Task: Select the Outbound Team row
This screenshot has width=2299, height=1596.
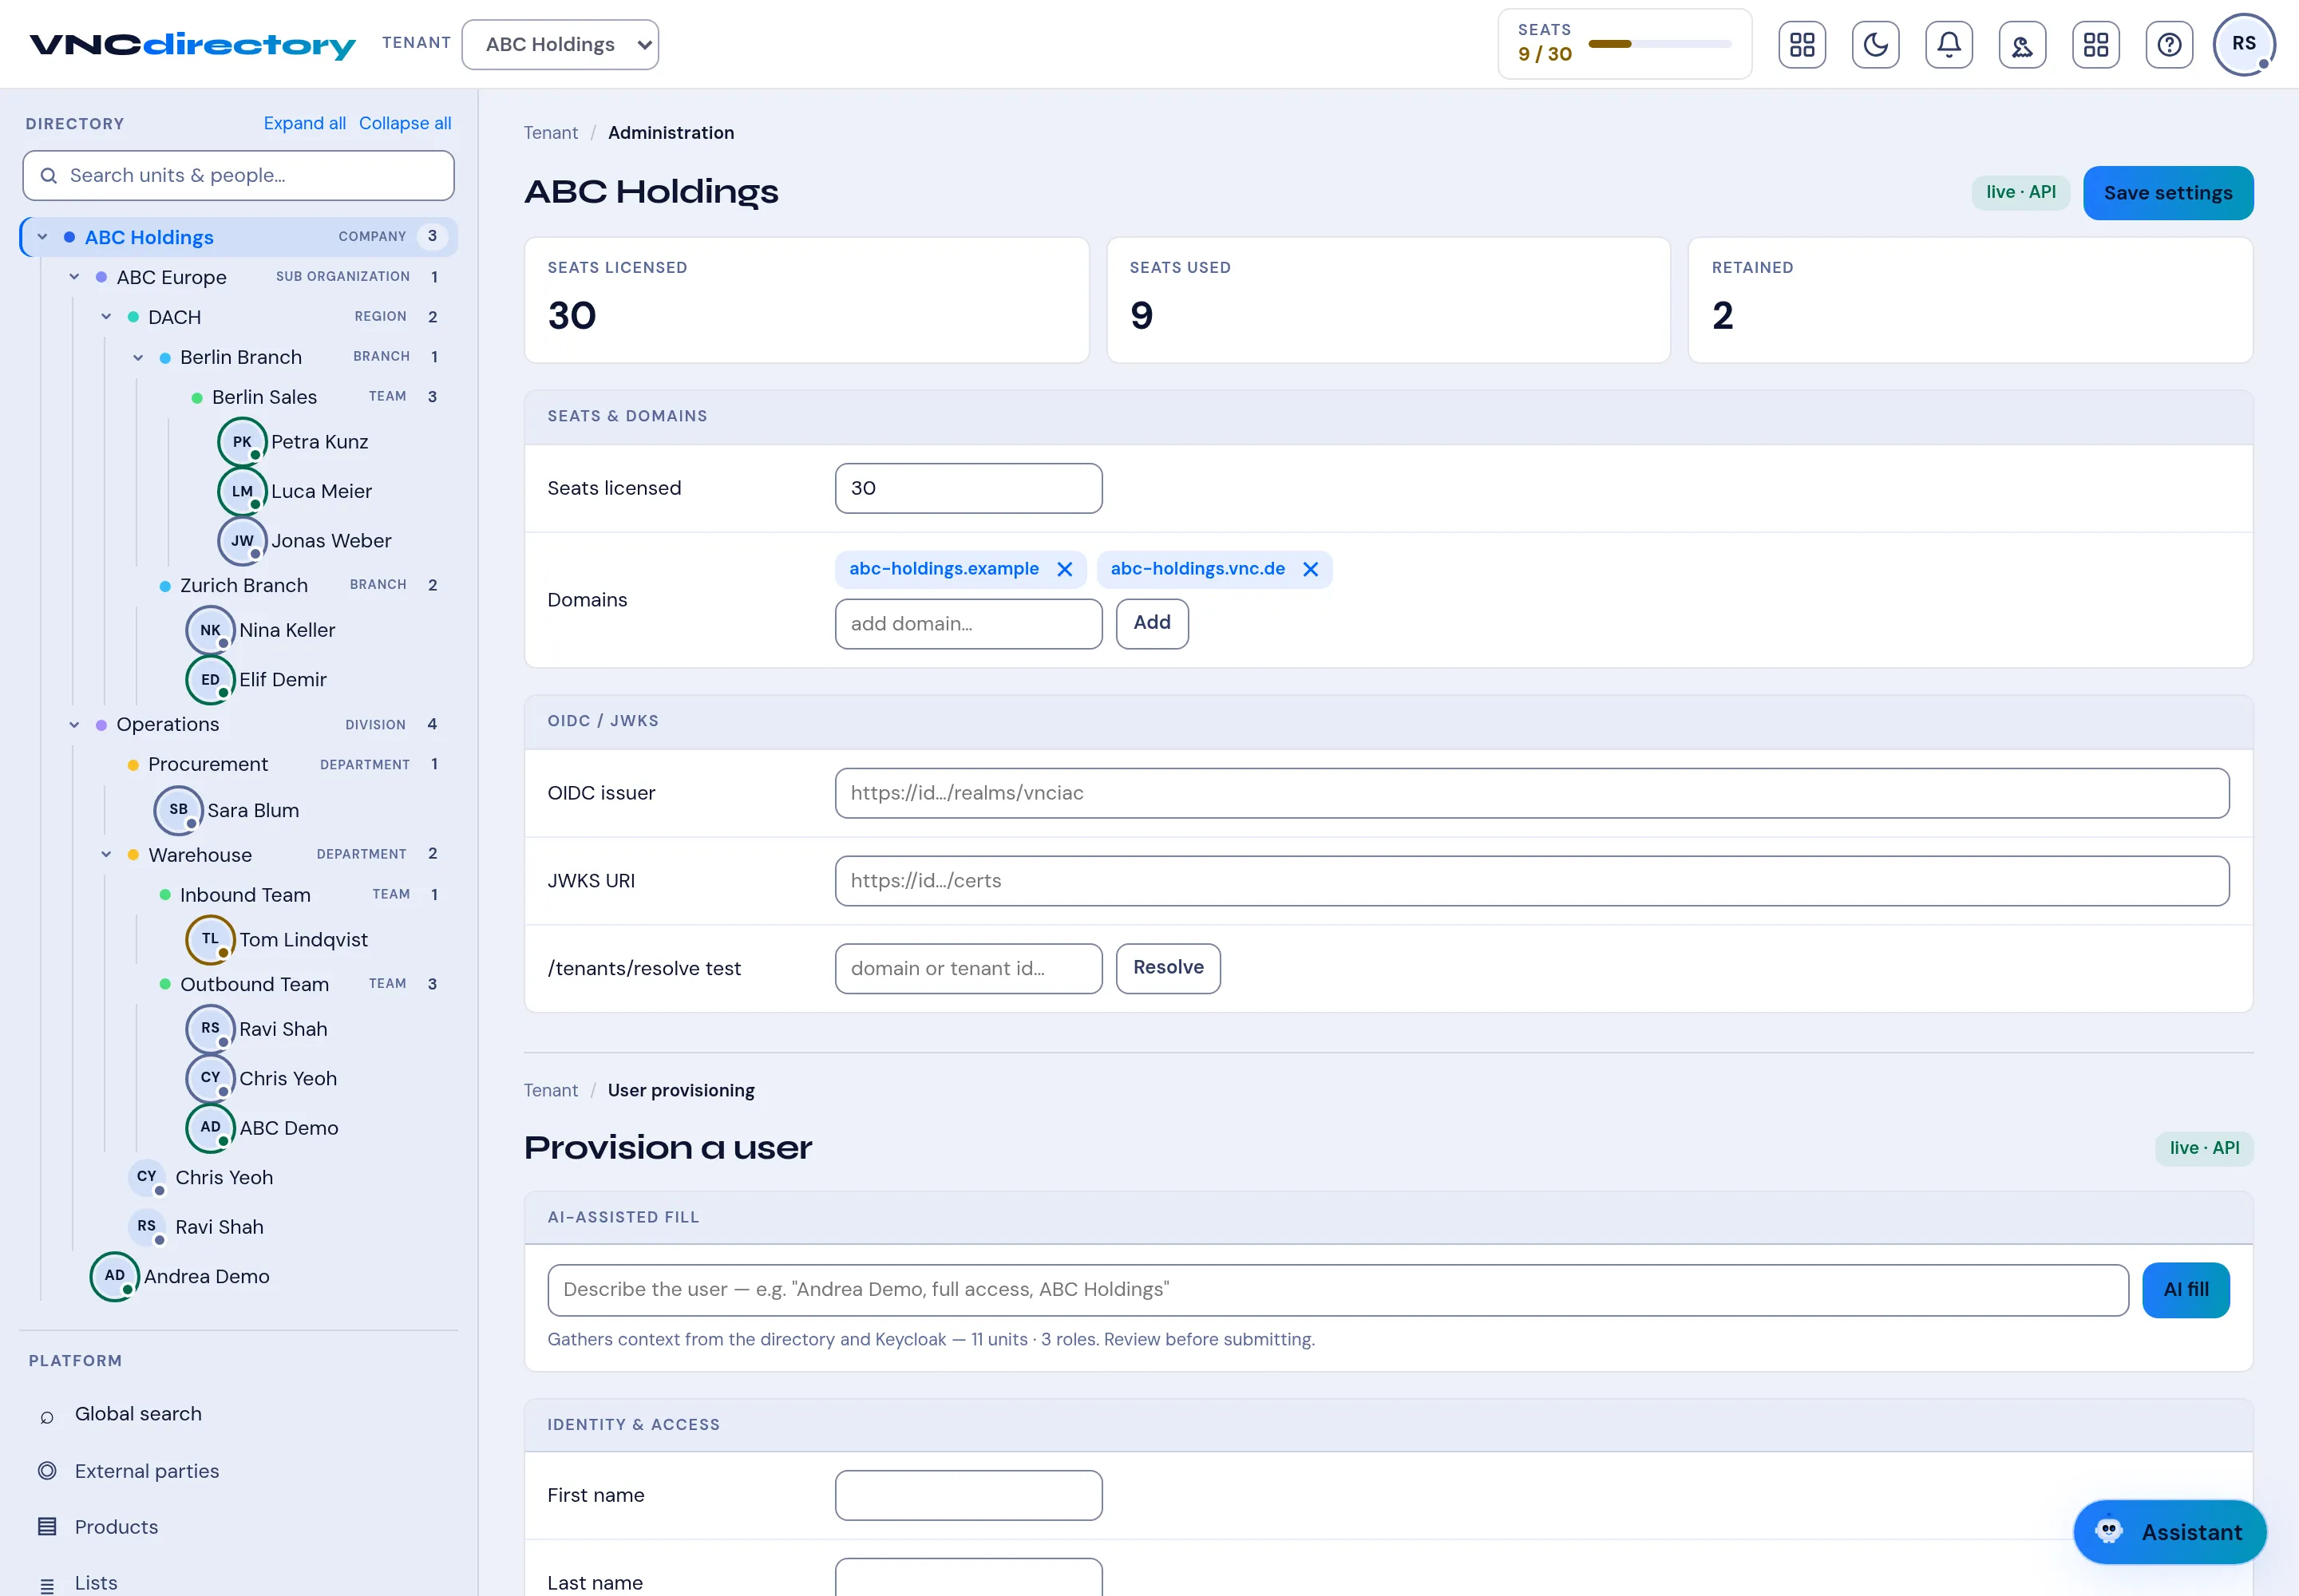Action: tap(299, 984)
